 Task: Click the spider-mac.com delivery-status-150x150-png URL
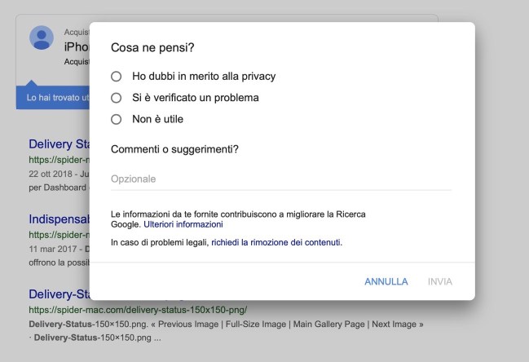pyautogui.click(x=138, y=310)
